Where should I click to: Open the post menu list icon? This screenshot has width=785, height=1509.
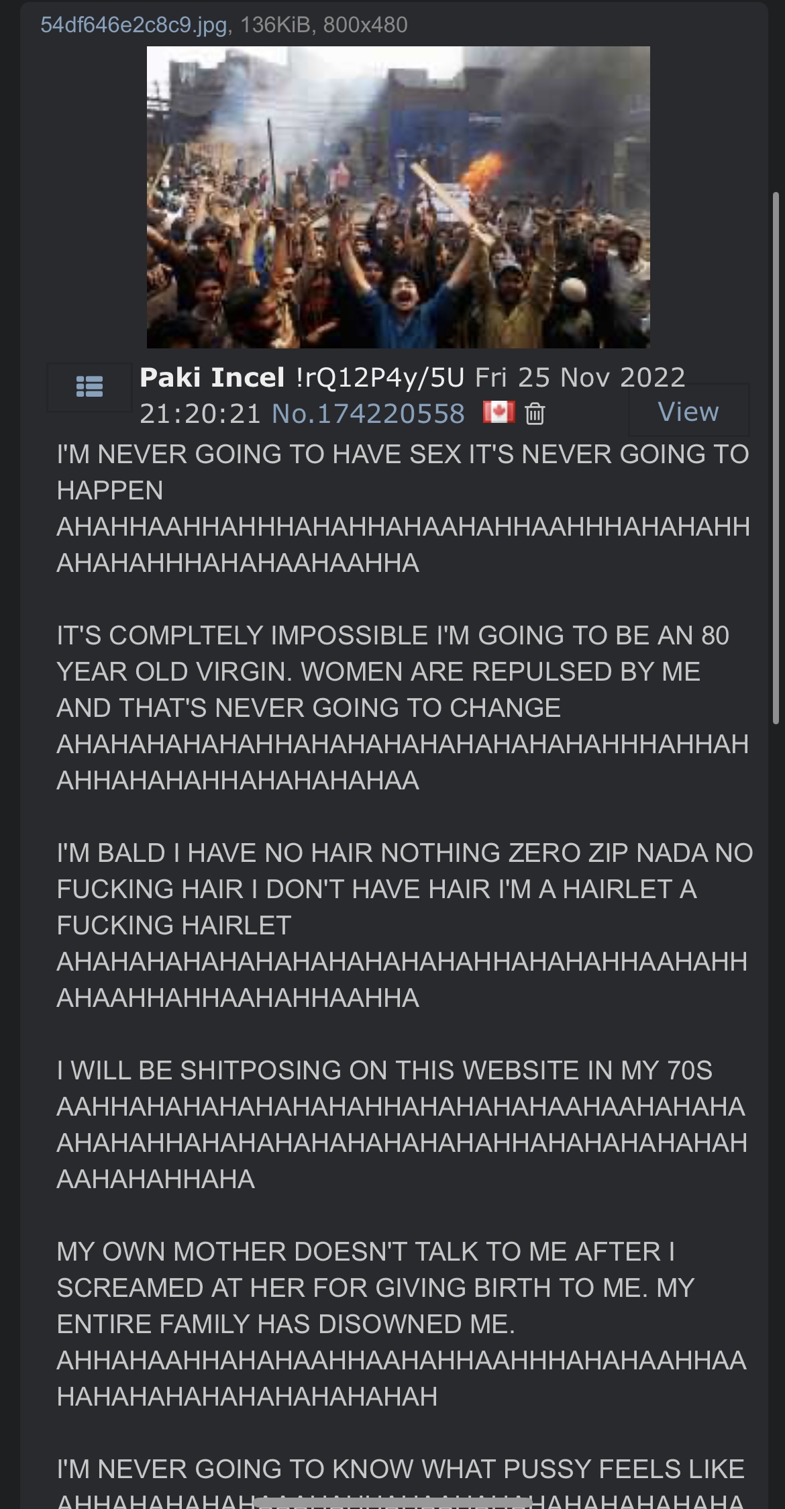pyautogui.click(x=89, y=387)
